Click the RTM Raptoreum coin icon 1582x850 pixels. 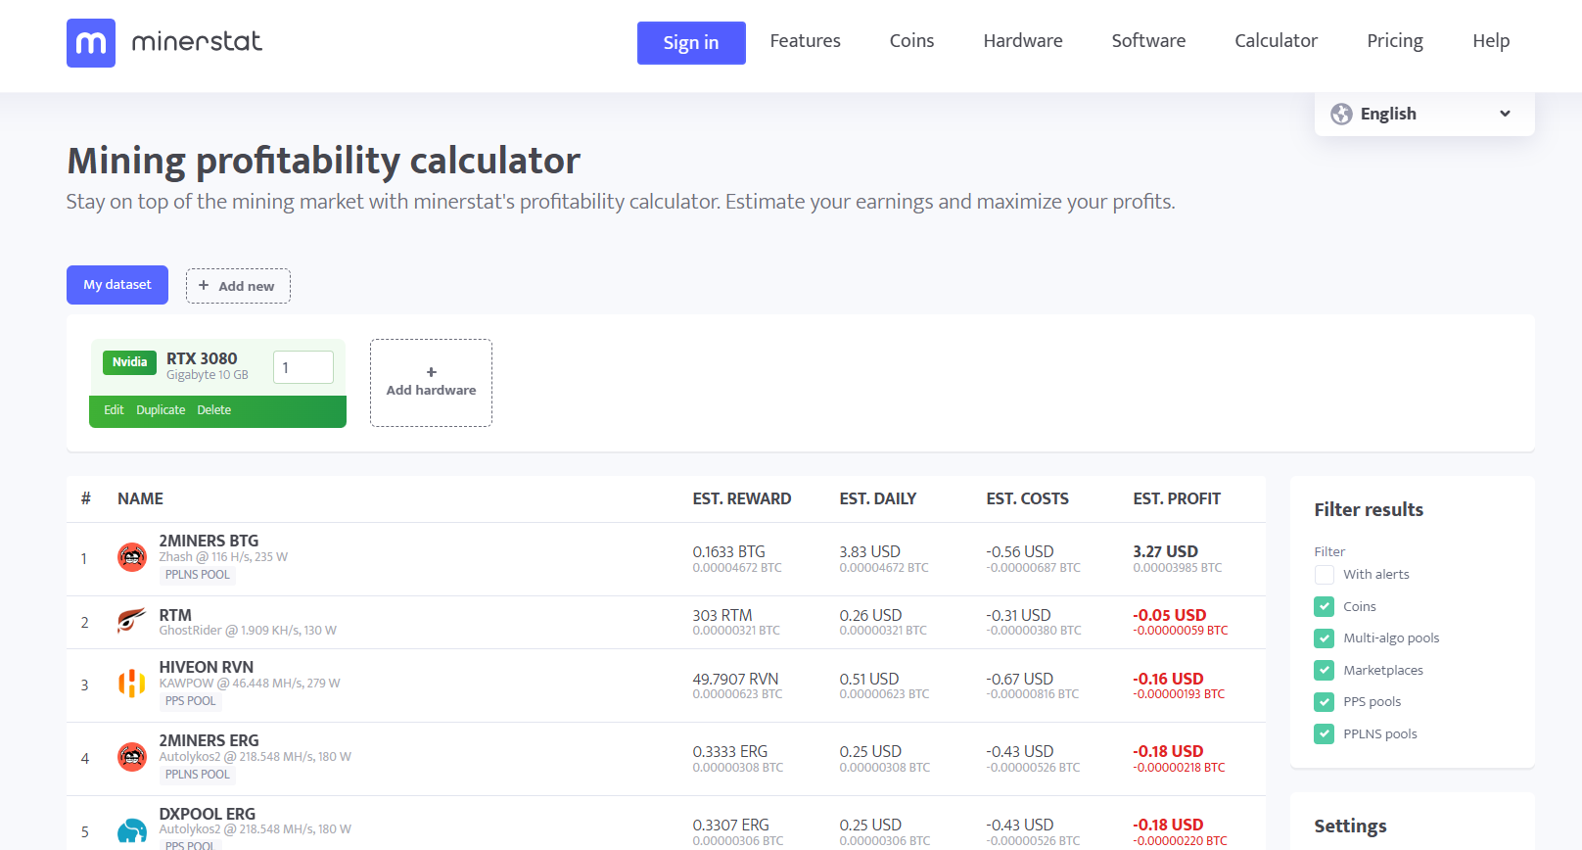pyautogui.click(x=132, y=621)
